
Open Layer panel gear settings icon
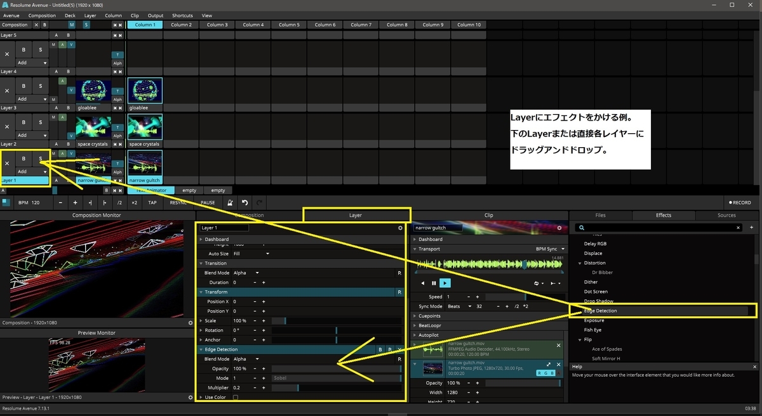(400, 228)
